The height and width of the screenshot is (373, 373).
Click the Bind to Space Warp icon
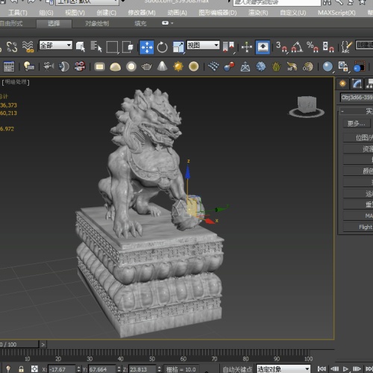pos(28,46)
